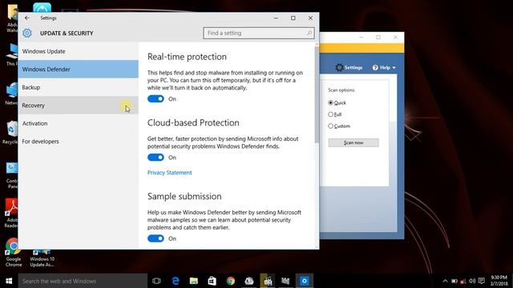Click the Help question mark icon in Defender
The height and width of the screenshot is (288, 513).
tap(375, 67)
